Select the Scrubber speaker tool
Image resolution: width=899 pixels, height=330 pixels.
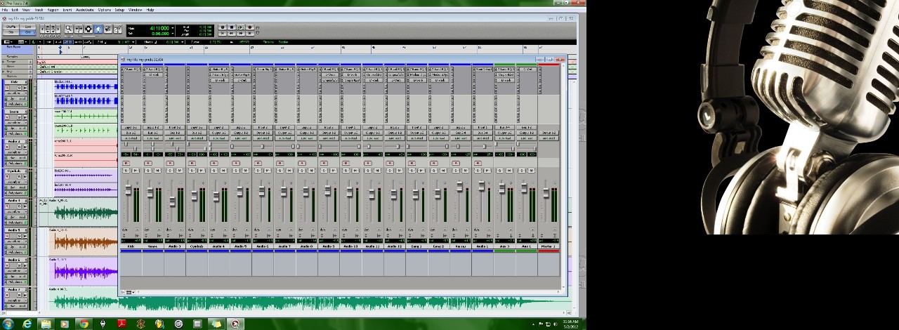[x=108, y=29]
